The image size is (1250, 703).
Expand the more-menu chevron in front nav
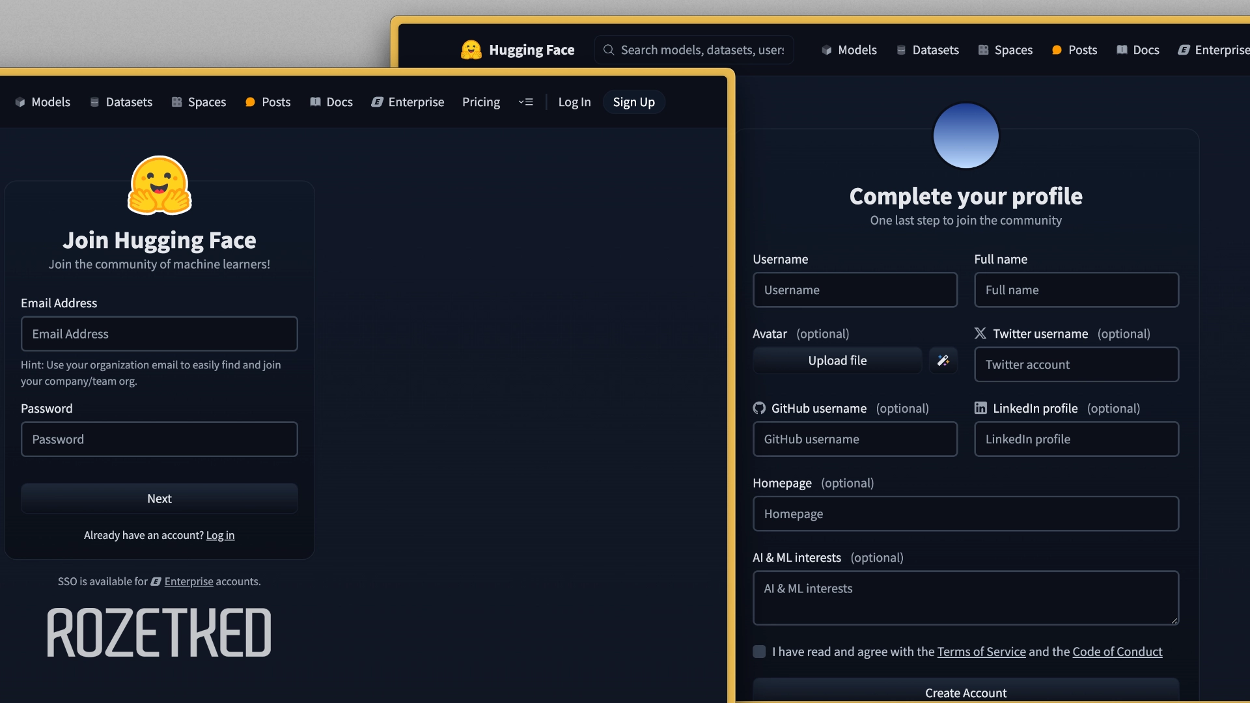tap(526, 102)
